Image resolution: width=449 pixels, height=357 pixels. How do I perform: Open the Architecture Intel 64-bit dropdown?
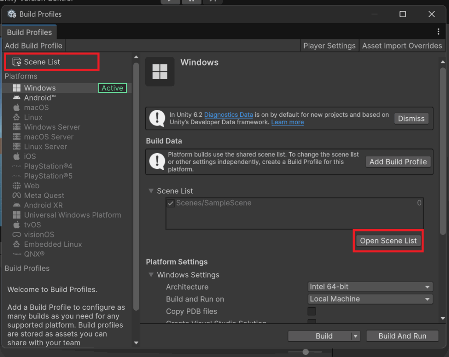point(370,287)
